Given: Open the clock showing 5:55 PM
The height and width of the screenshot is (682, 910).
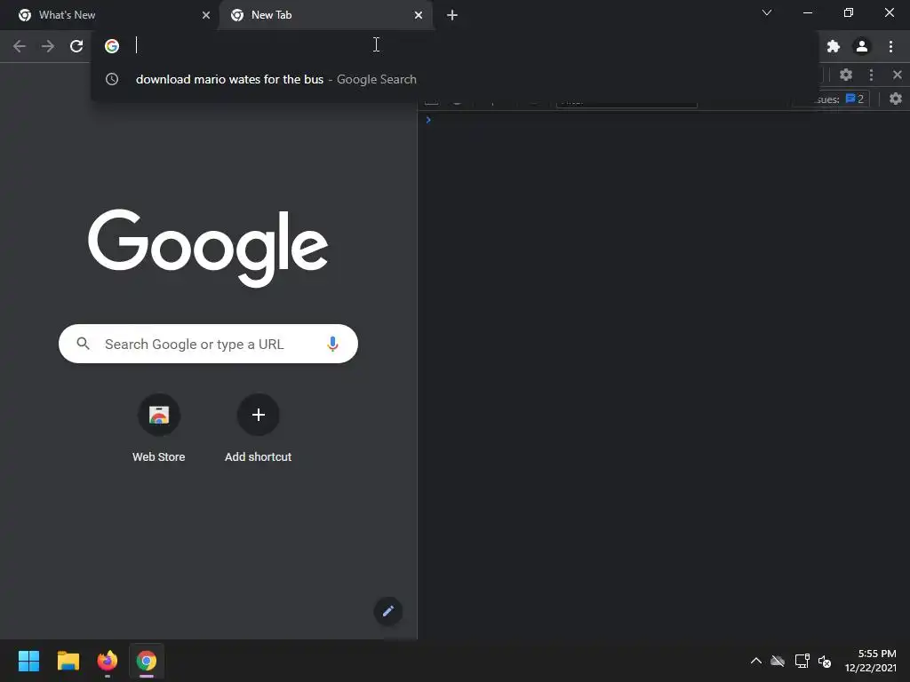Looking at the screenshot, I should click(x=870, y=661).
